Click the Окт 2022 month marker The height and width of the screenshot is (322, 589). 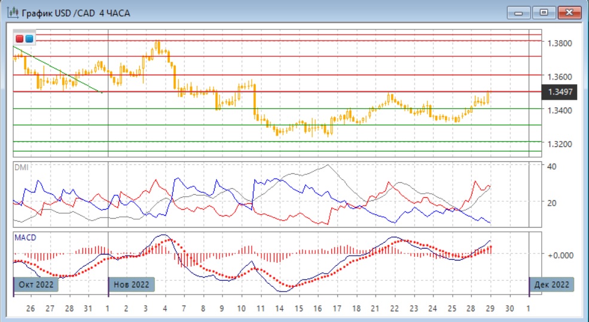pos(36,284)
